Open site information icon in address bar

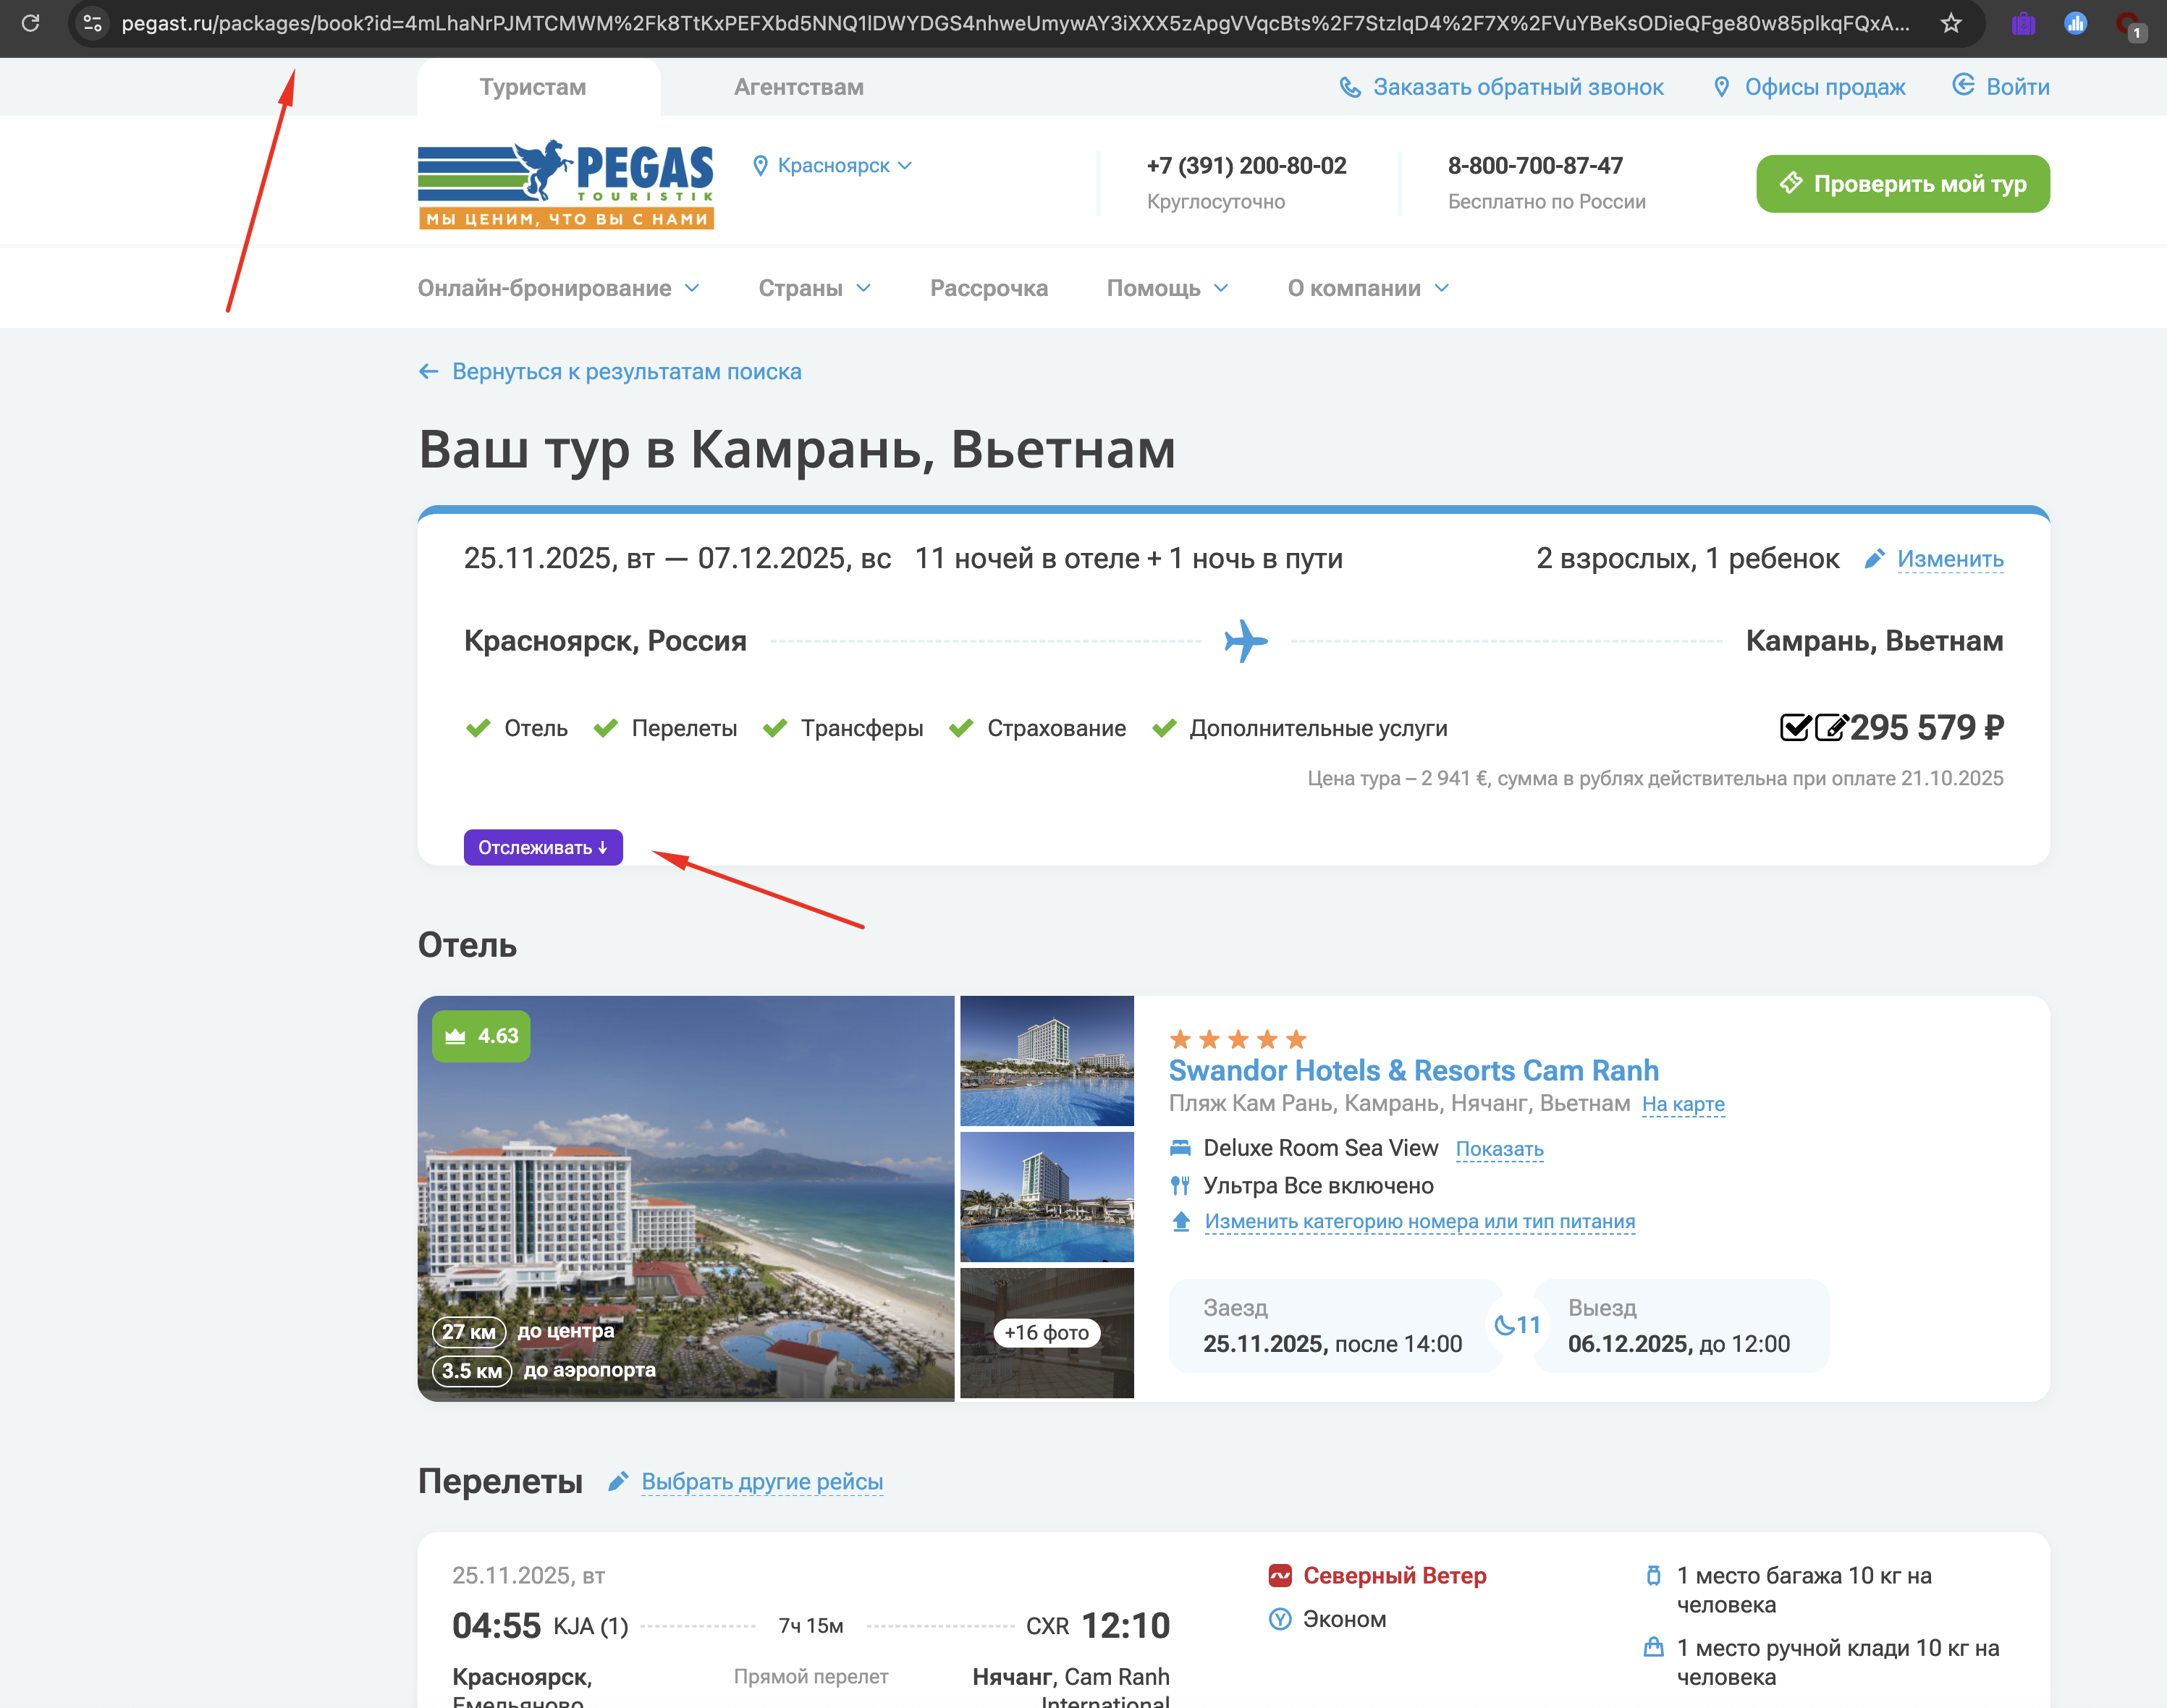point(93,23)
